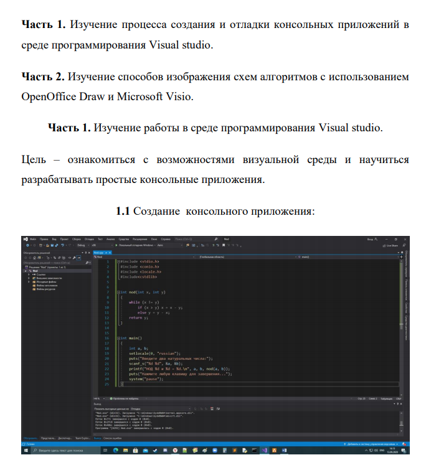Open the Вид menu
The image size is (426, 460).
[54, 239]
